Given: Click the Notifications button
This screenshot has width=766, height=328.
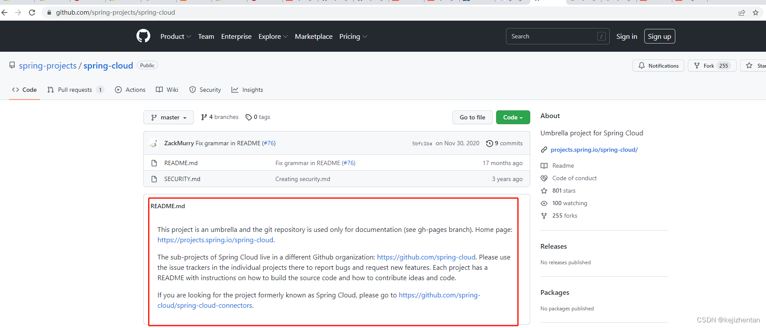Looking at the screenshot, I should (x=658, y=66).
